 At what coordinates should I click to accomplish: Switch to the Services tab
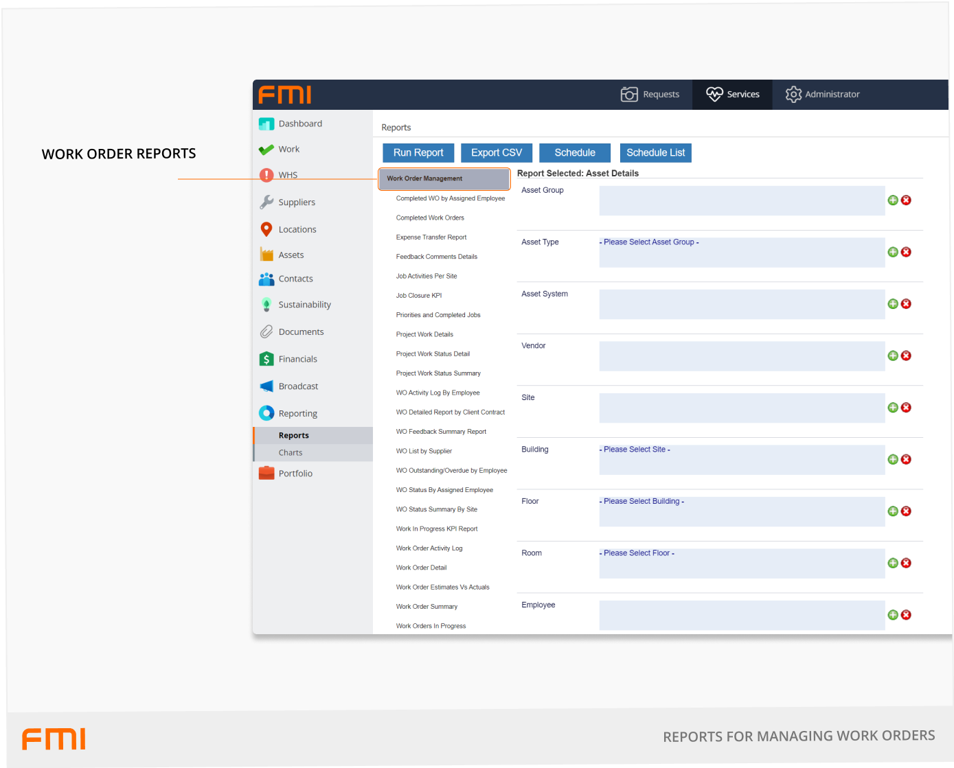733,95
